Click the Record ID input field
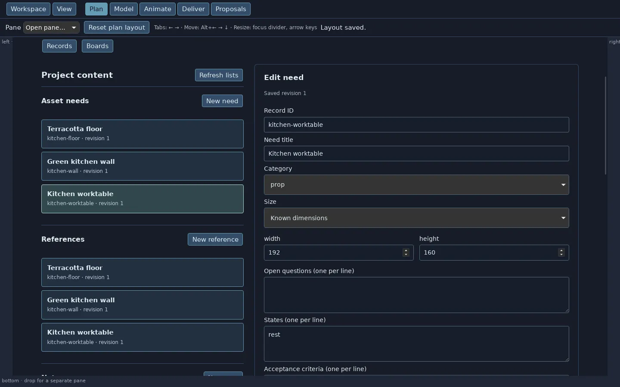 (416, 125)
